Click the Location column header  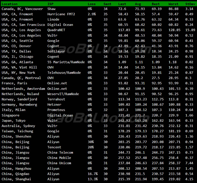click(10, 4)
